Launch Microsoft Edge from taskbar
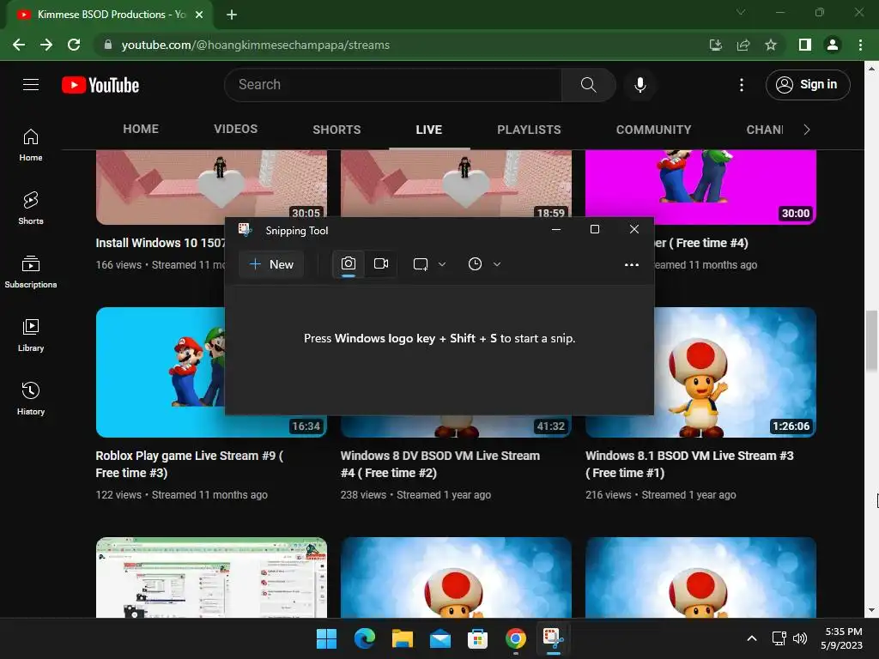 (x=364, y=638)
